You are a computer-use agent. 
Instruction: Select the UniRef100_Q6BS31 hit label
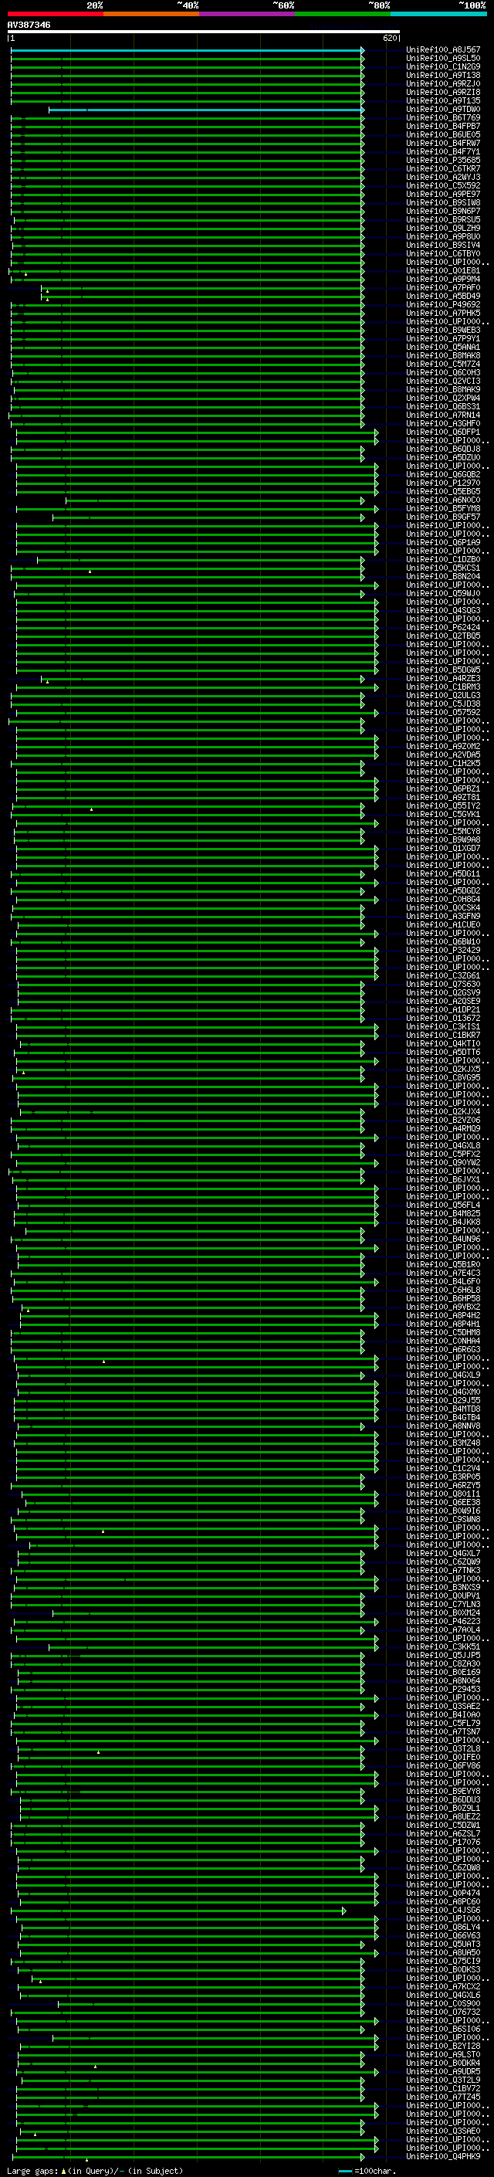tap(443, 406)
